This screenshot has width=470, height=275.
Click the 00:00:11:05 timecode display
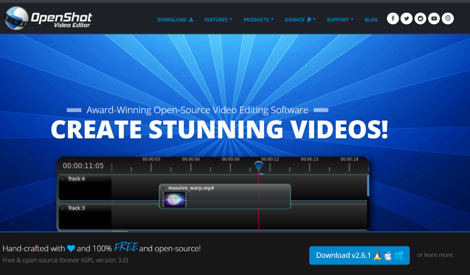(x=83, y=166)
